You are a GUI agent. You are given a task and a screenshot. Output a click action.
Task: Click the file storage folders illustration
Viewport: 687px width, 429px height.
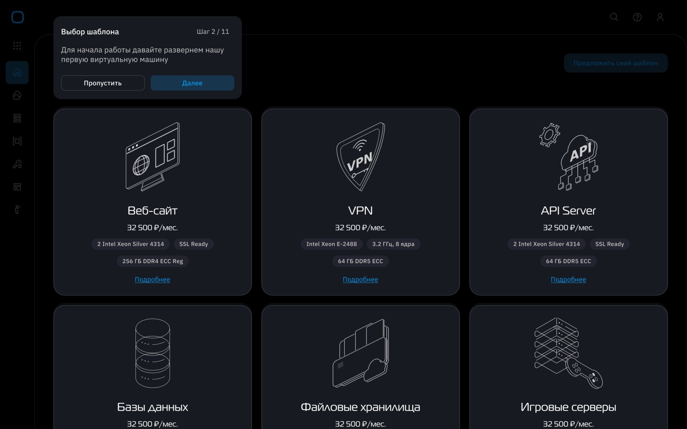pos(360,353)
